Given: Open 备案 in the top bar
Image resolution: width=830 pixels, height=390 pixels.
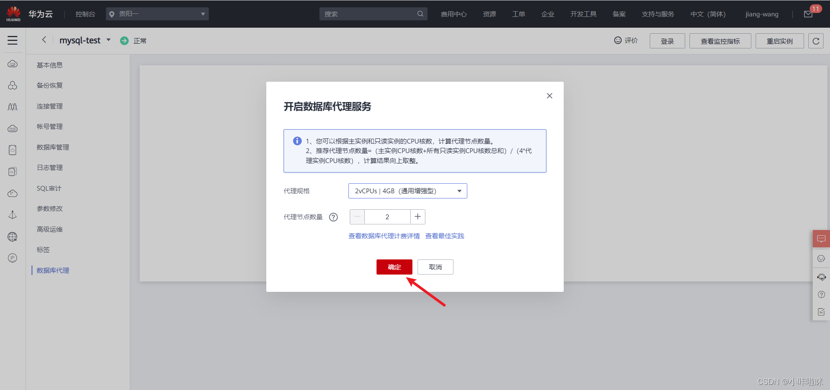Looking at the screenshot, I should click(619, 14).
